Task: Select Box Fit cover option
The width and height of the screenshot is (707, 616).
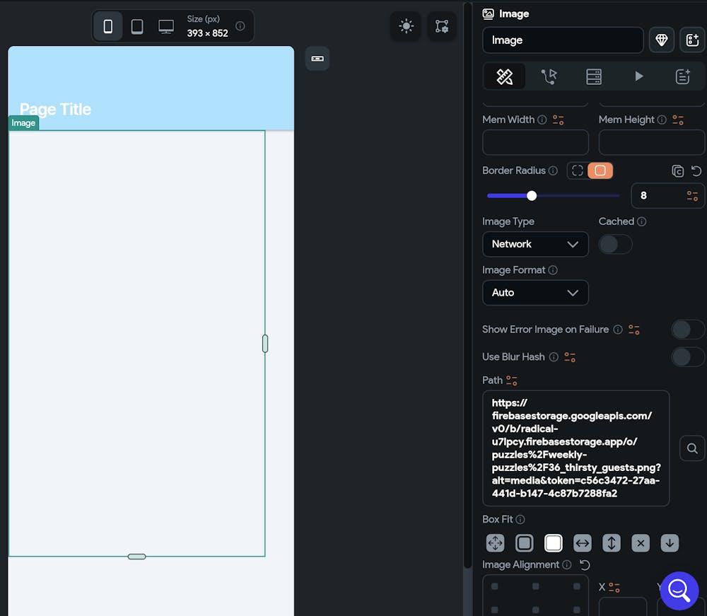Action: (x=554, y=543)
